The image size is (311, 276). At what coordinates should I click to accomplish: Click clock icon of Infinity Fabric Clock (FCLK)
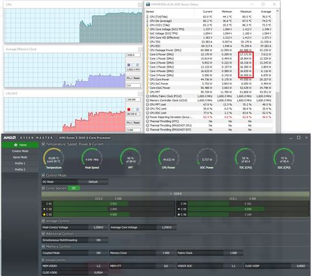[x=148, y=96]
